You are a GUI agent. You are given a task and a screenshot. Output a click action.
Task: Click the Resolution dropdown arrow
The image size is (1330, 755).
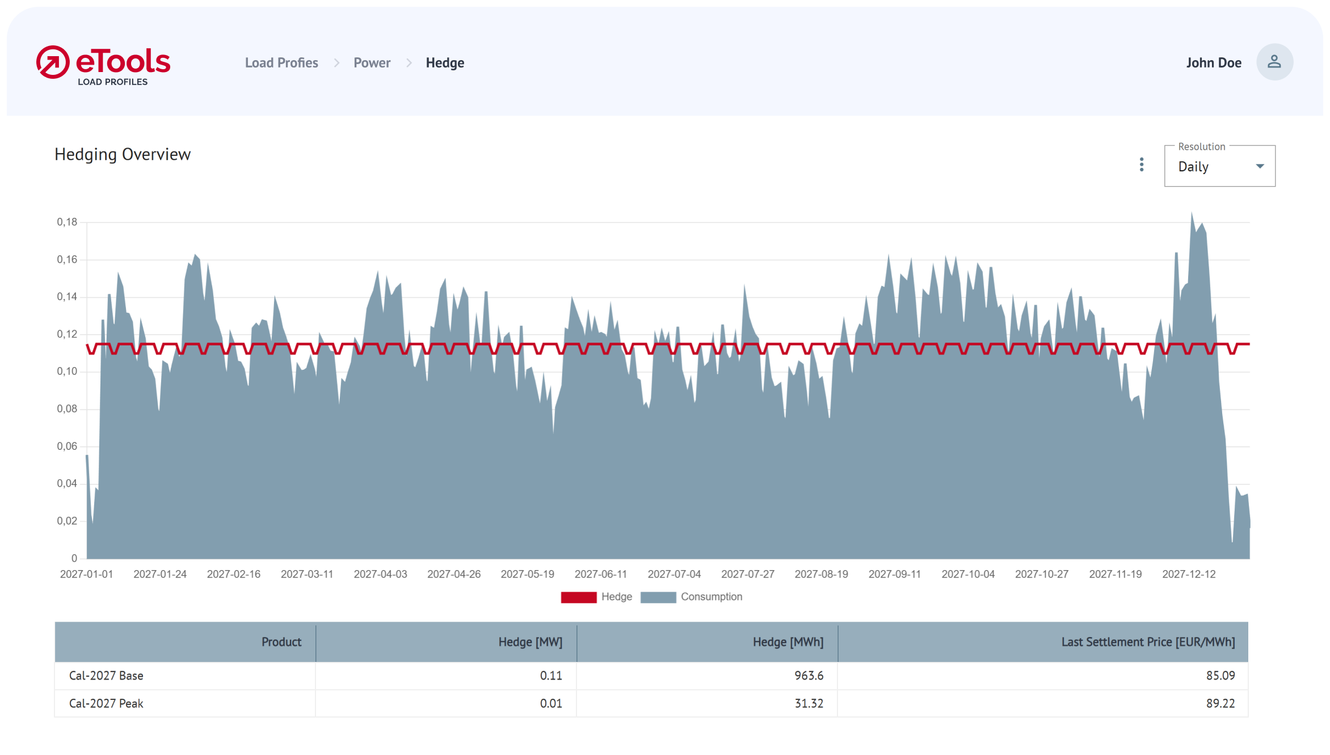[x=1260, y=167]
